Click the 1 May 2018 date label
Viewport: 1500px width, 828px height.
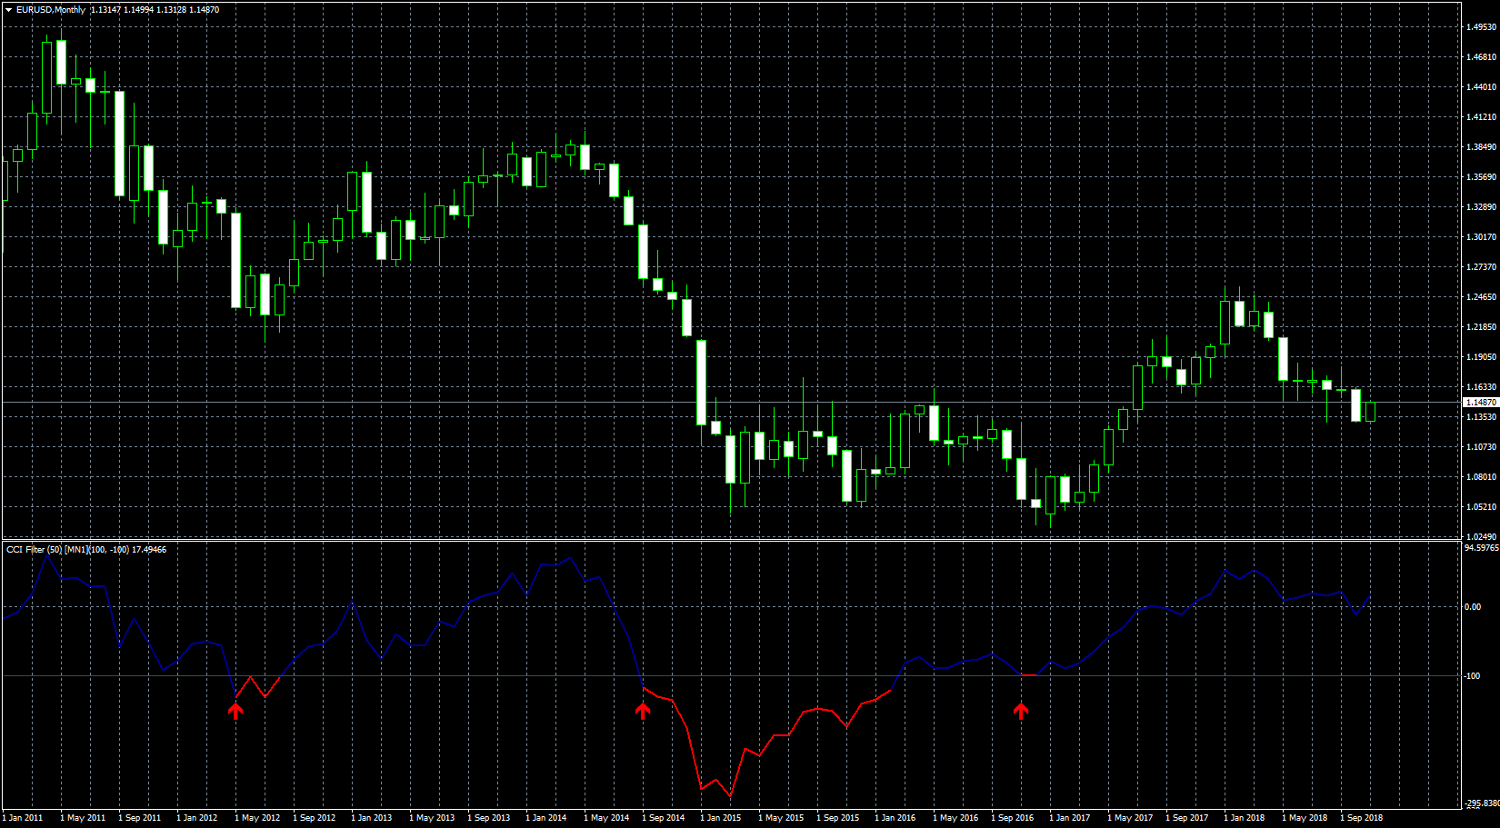tap(1305, 818)
